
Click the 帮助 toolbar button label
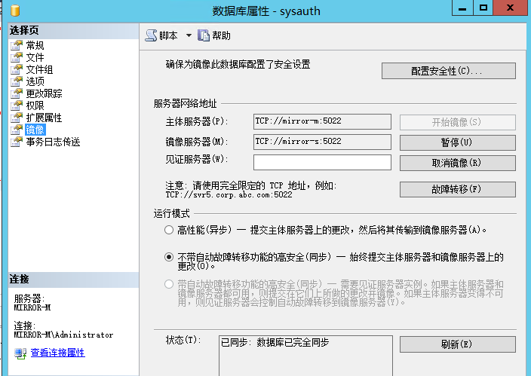coord(221,35)
